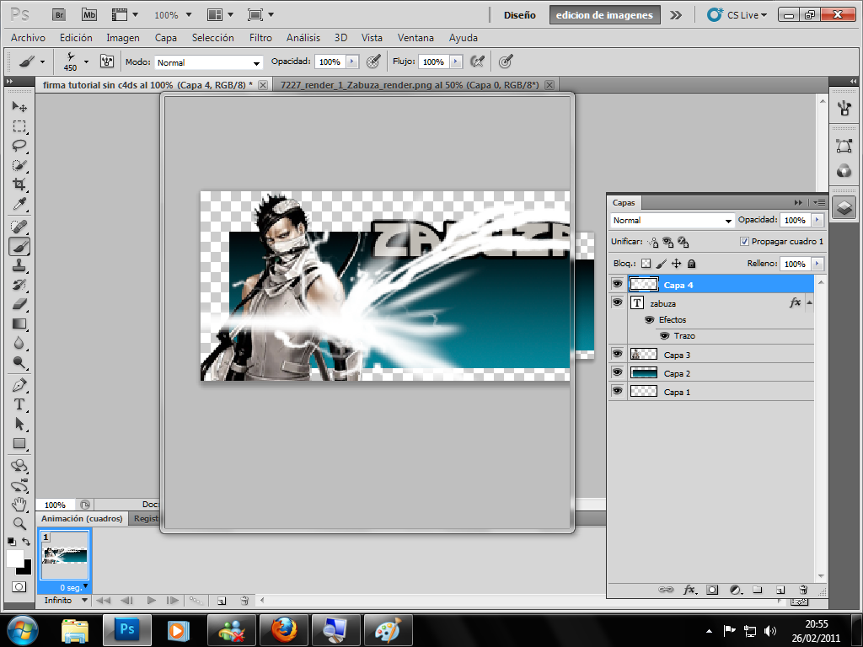The height and width of the screenshot is (647, 863).
Task: Select the Quick Selection tool
Action: click(19, 165)
